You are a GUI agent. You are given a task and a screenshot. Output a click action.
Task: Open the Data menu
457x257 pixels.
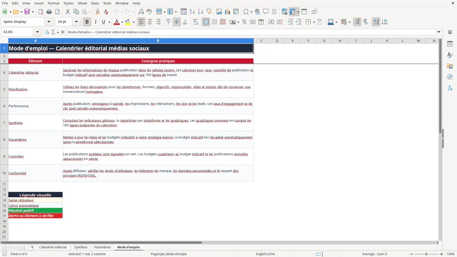(x=95, y=3)
